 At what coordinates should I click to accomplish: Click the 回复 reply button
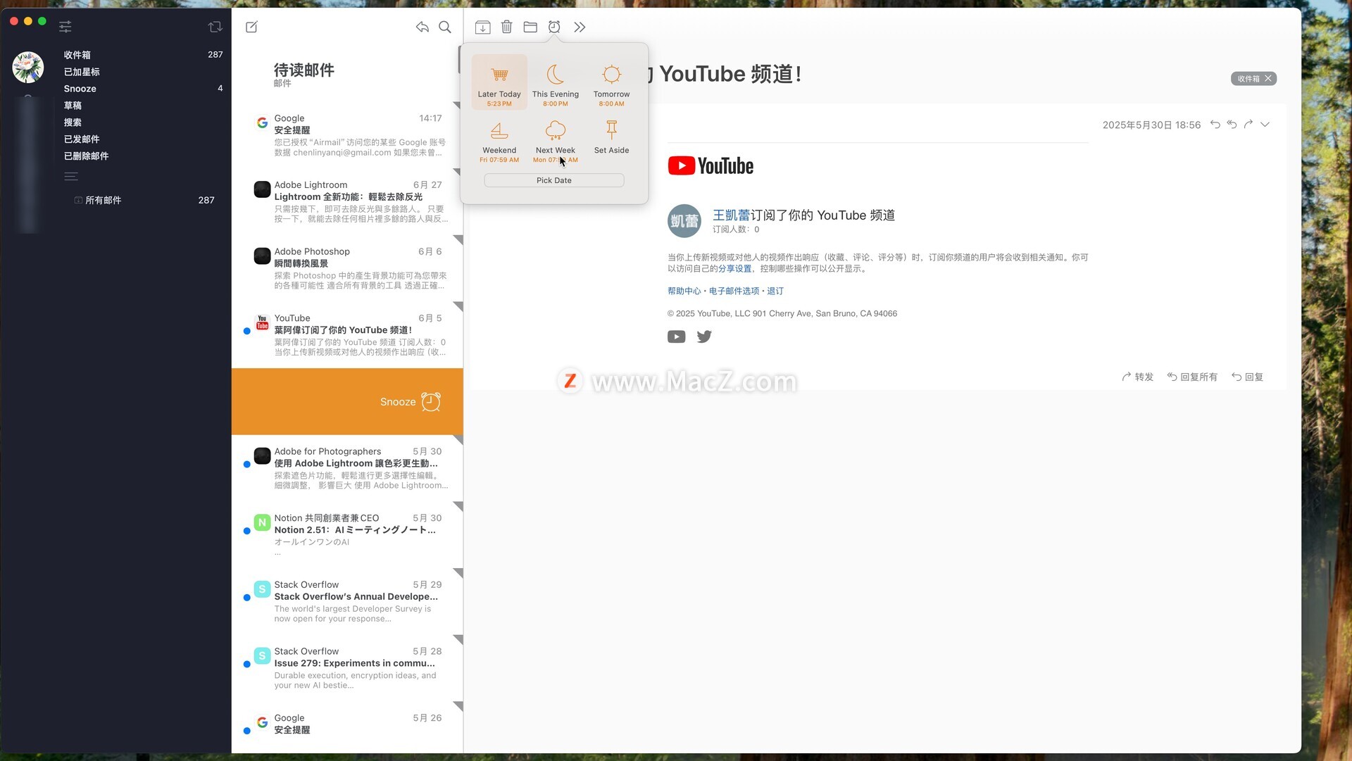pos(1247,377)
